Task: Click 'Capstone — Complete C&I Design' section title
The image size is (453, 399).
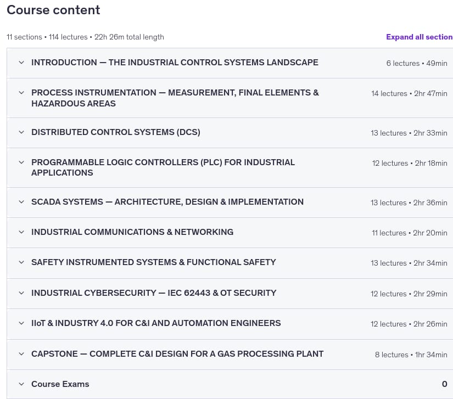Action: coord(177,354)
